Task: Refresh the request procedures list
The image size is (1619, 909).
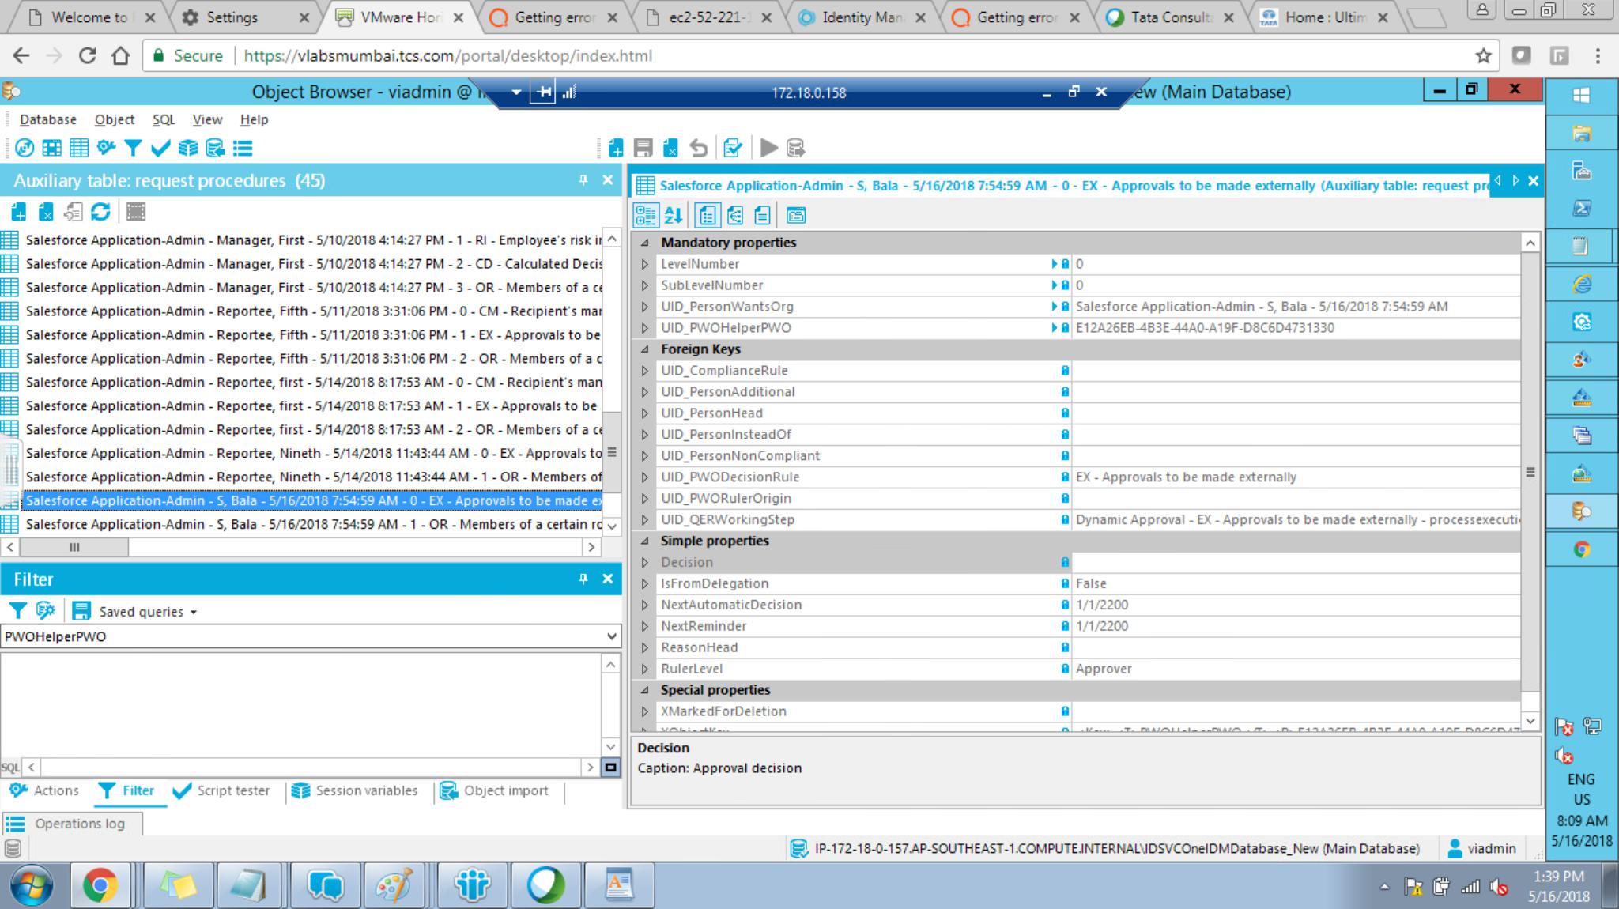Action: [x=100, y=212]
